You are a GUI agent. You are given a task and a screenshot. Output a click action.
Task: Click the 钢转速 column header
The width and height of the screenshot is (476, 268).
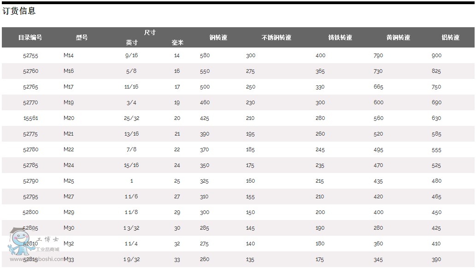218,37
